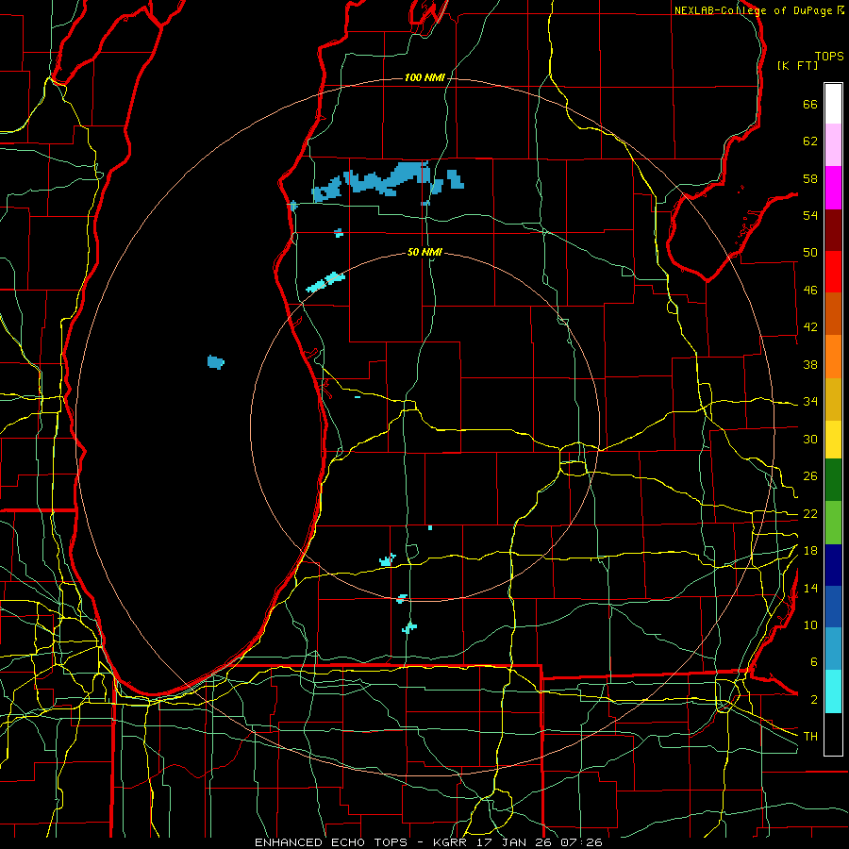Image resolution: width=849 pixels, height=849 pixels.
Task: Click the TH legend label
Action: 810,736
